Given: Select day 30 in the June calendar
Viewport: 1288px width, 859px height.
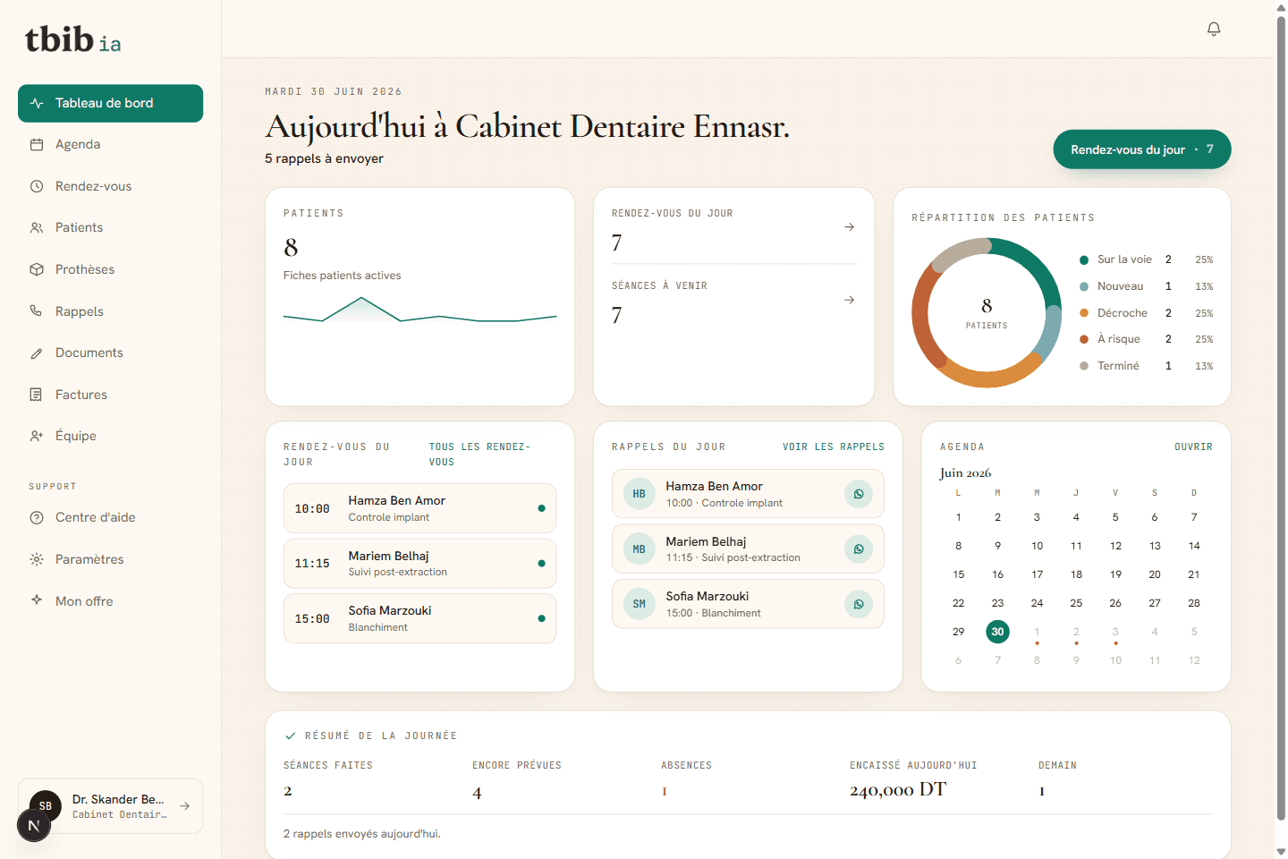Looking at the screenshot, I should click(997, 632).
